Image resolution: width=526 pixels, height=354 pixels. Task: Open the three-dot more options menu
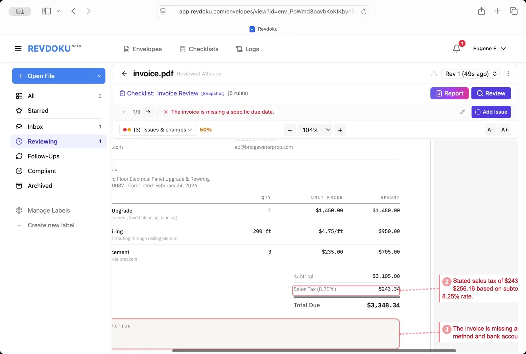(x=508, y=74)
